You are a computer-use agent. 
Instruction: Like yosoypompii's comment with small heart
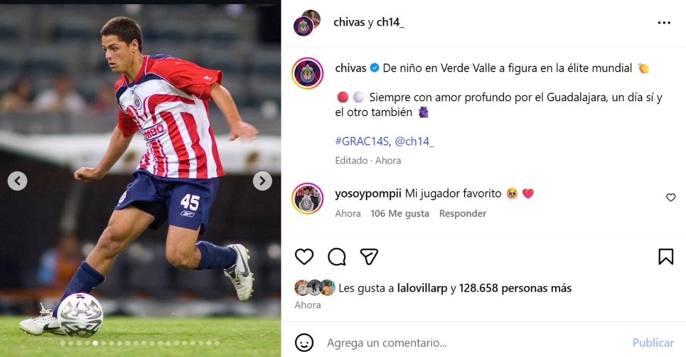click(671, 197)
